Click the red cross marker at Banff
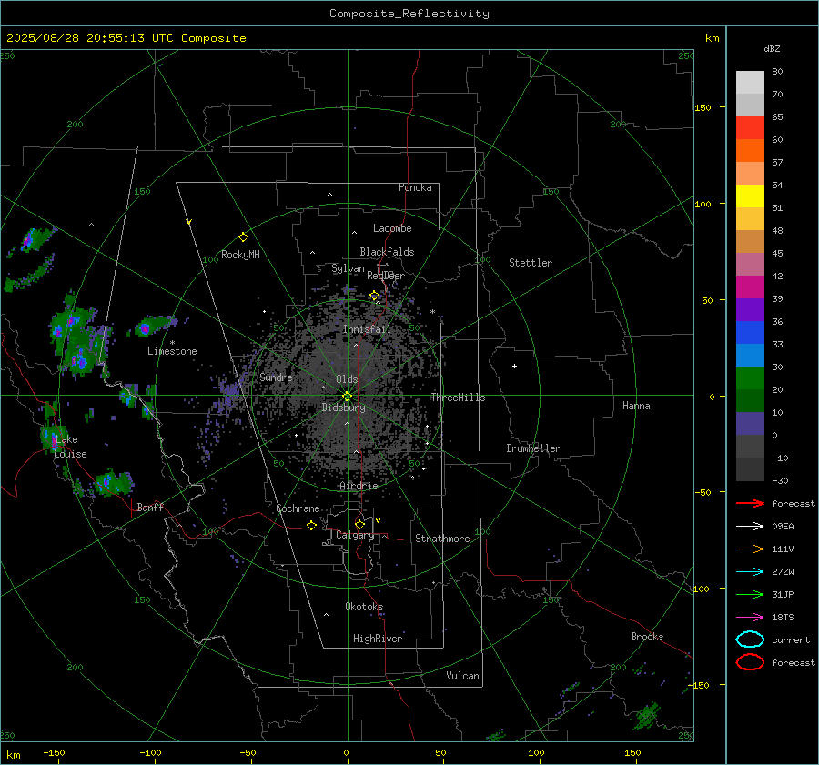Viewport: 819px width, 765px height. click(x=129, y=508)
